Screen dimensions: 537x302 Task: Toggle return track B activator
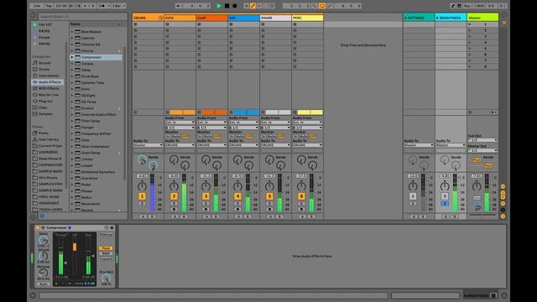(x=445, y=196)
